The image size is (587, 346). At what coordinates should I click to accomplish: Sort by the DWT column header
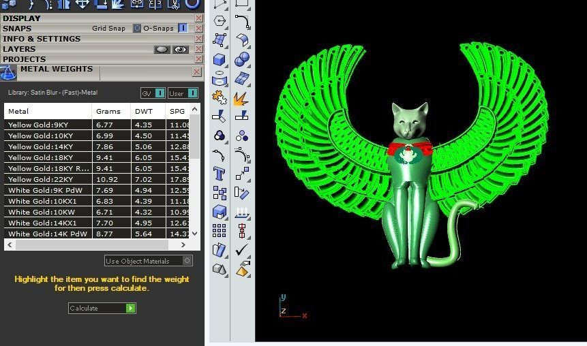tap(148, 112)
